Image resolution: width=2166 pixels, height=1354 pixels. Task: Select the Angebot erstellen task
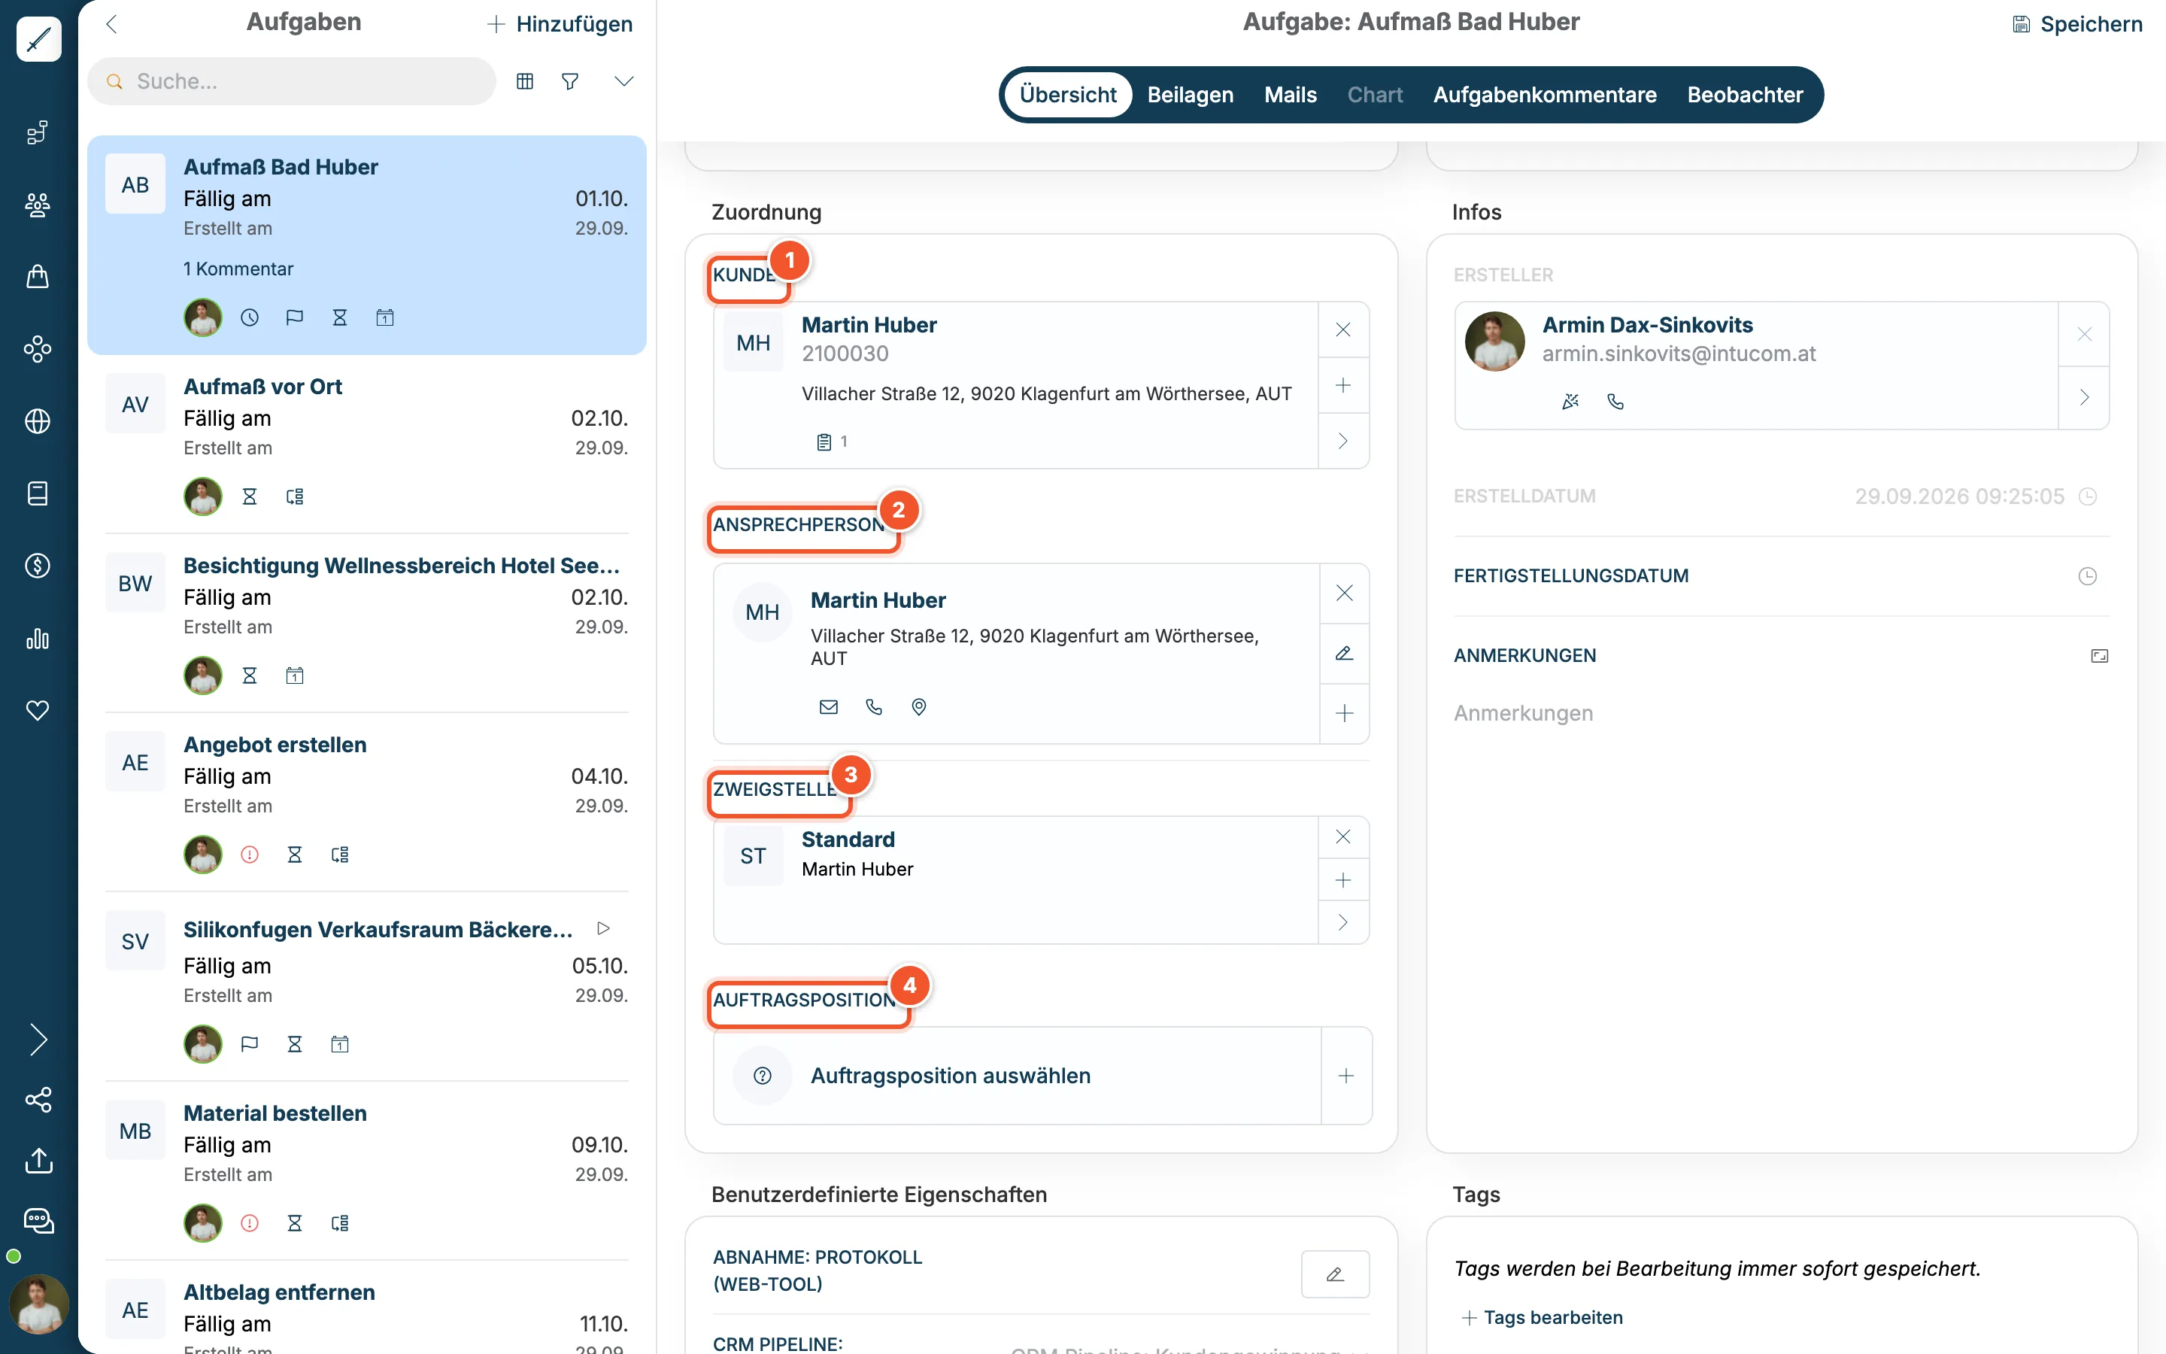367,803
